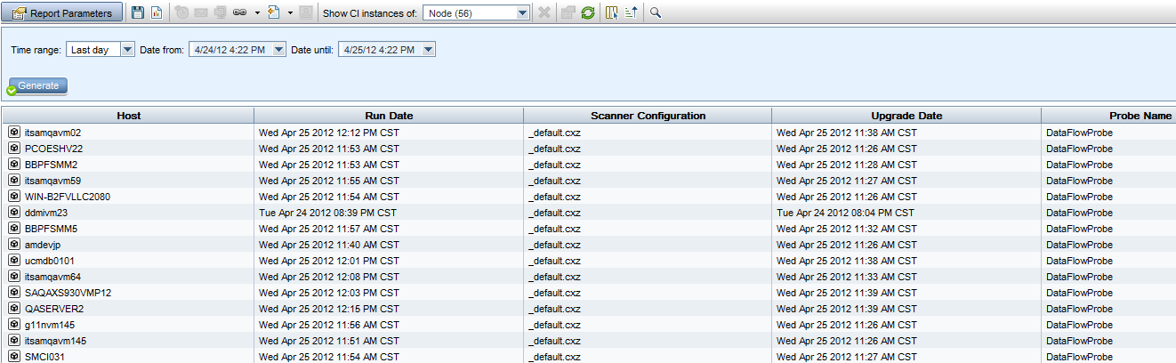
Task: Open the Show CI instances Node dropdown
Action: 523,13
